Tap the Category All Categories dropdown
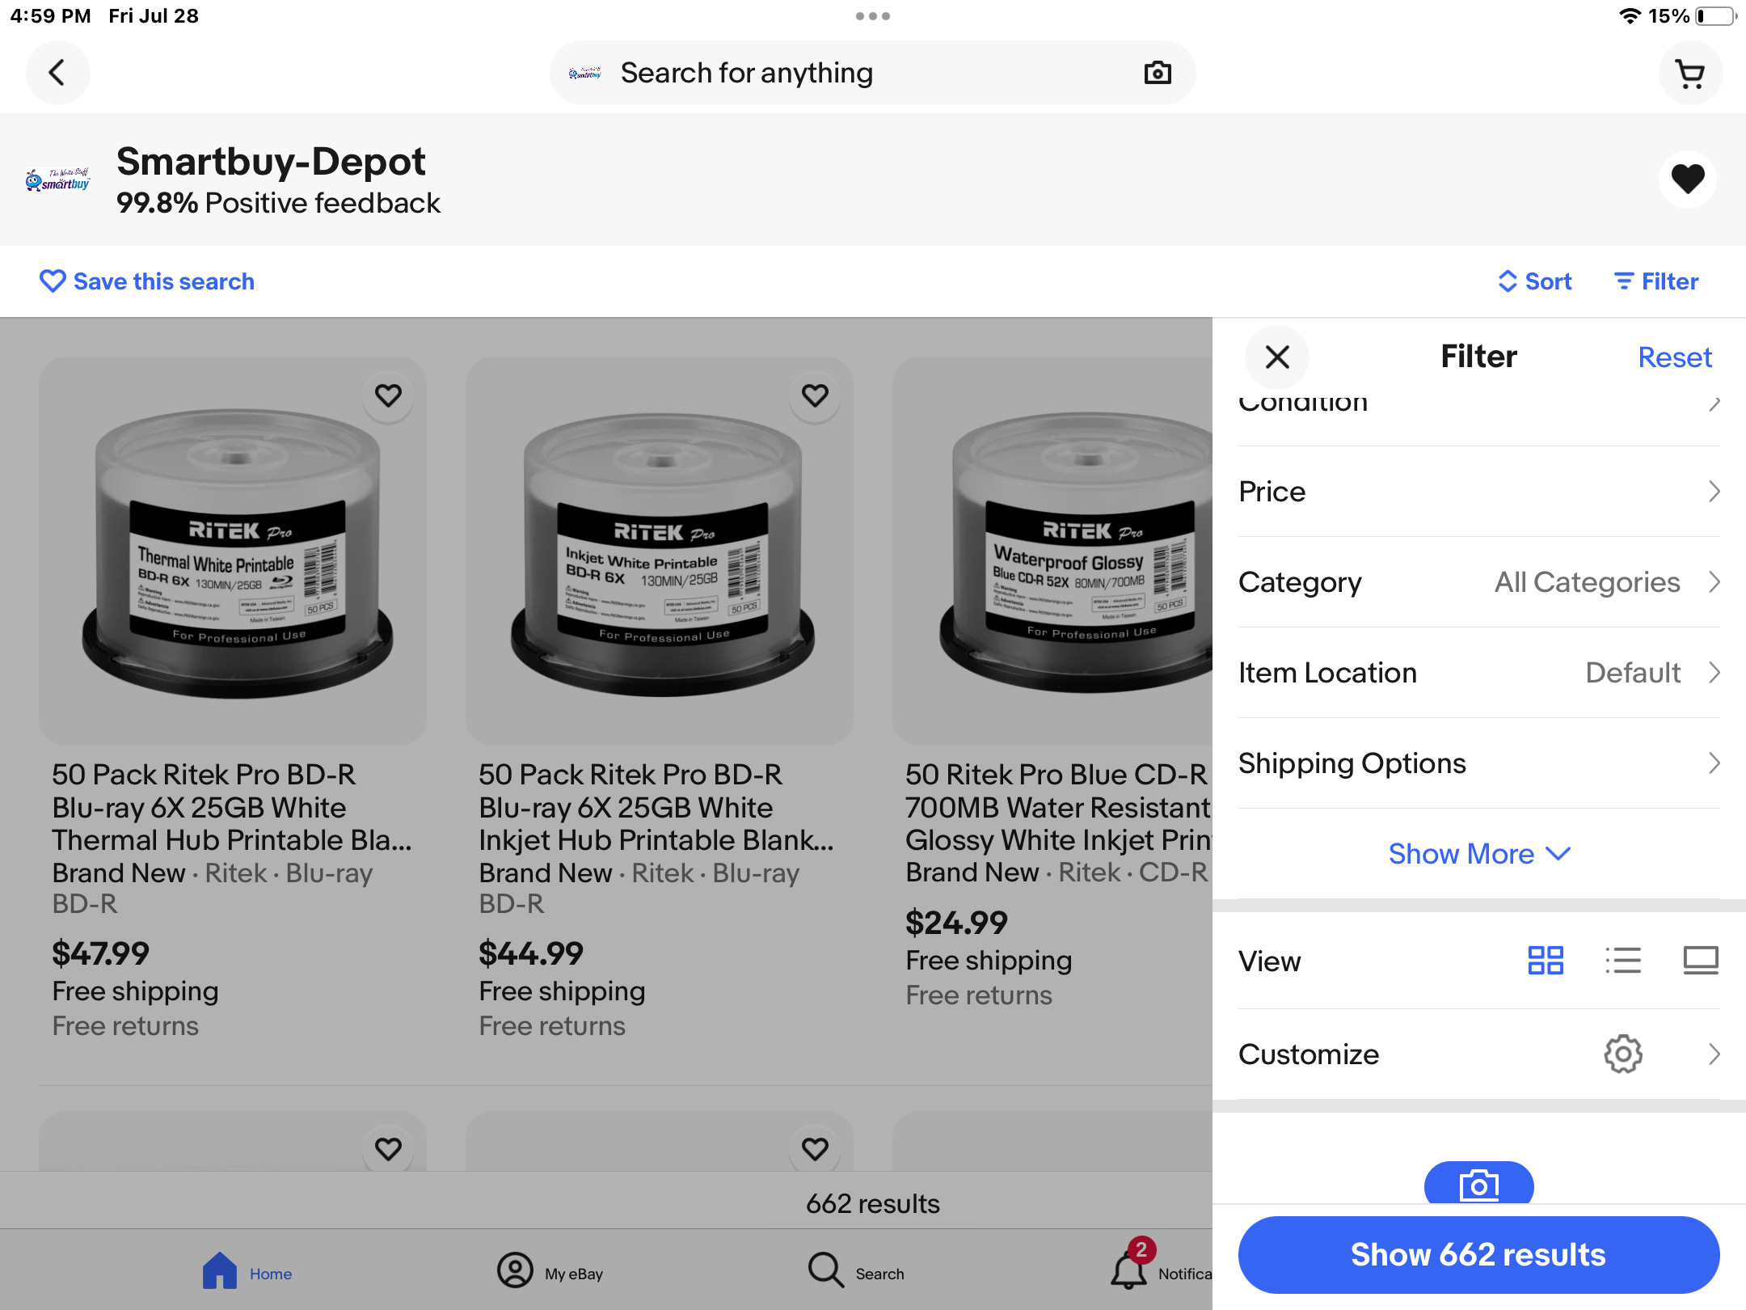 pos(1478,581)
